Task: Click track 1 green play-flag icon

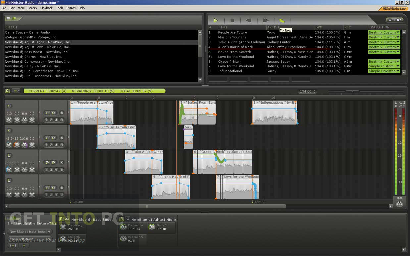Action: (9, 106)
